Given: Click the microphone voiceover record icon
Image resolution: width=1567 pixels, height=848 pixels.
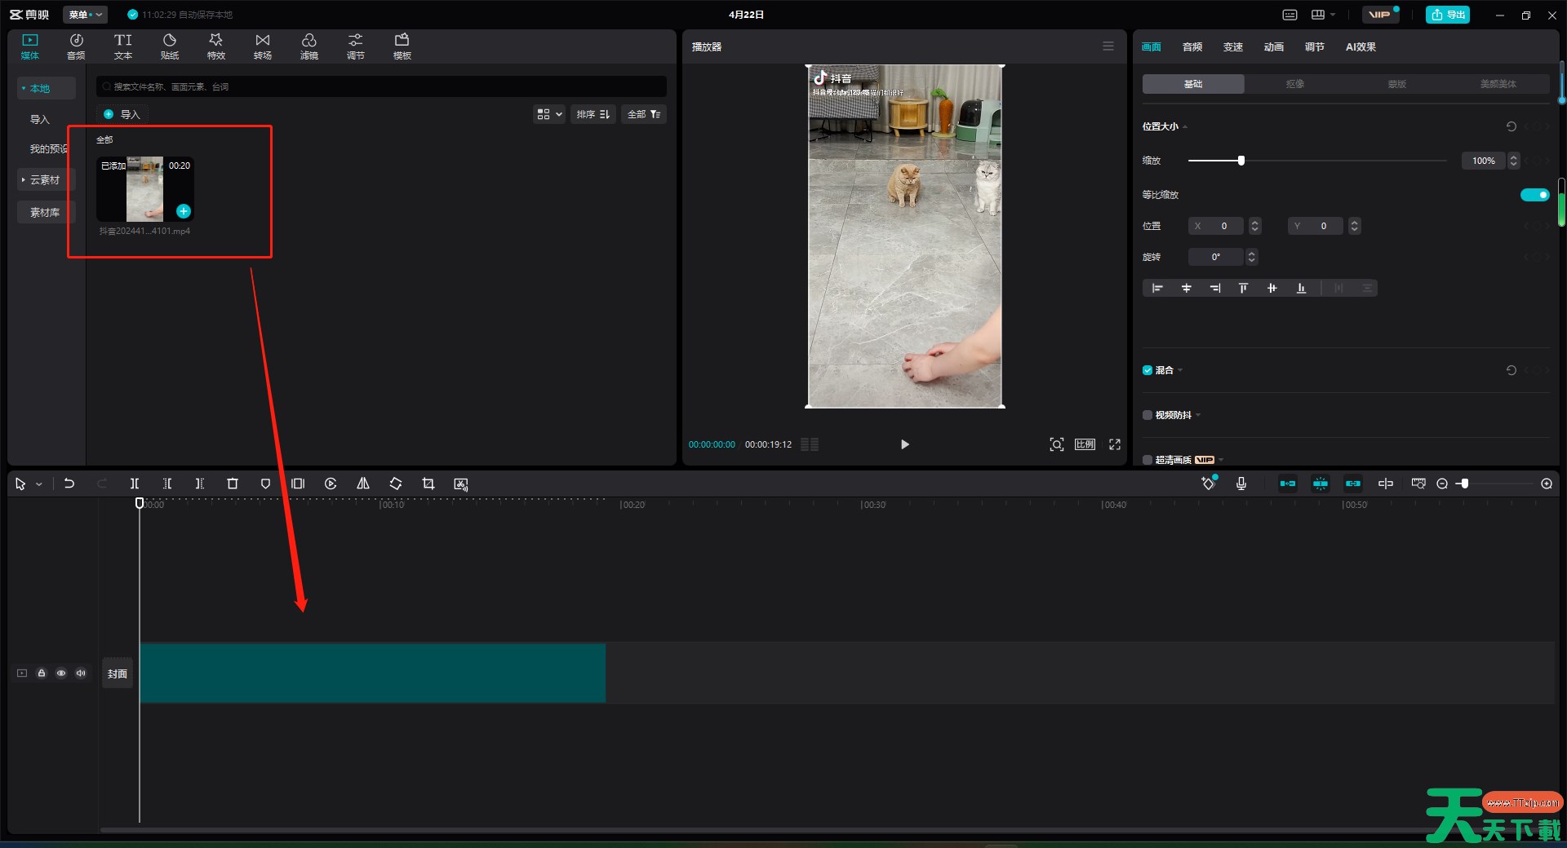Looking at the screenshot, I should coord(1241,484).
